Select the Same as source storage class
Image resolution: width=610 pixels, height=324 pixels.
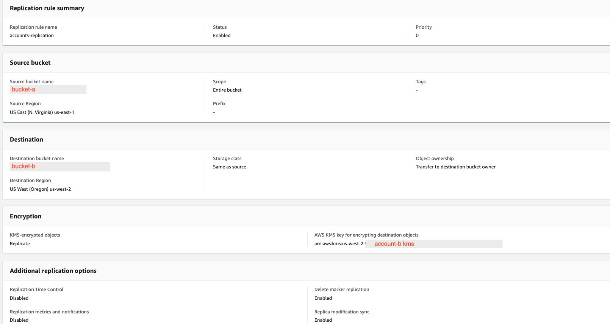tap(230, 167)
